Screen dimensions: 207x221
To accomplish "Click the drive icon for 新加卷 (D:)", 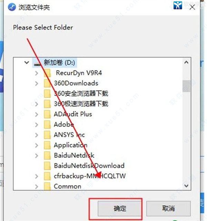I will [37, 63].
